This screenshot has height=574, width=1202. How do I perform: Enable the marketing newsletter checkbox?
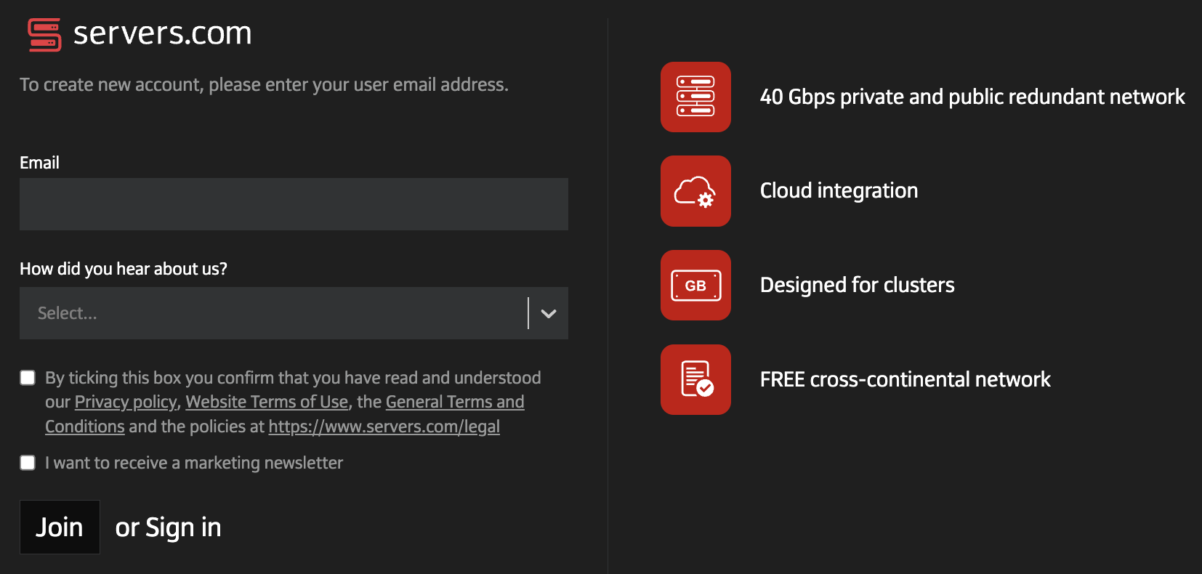28,463
